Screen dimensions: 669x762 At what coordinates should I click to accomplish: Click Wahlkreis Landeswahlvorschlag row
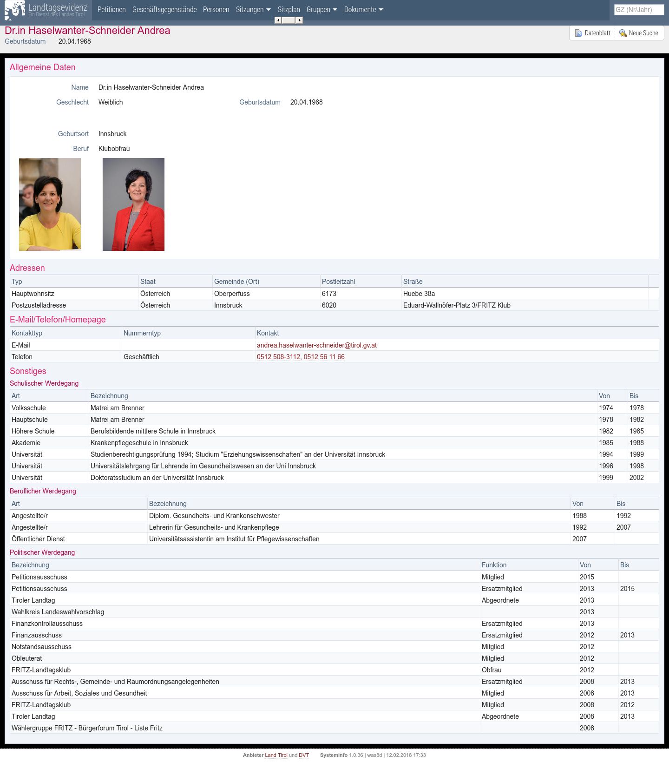[x=334, y=612]
